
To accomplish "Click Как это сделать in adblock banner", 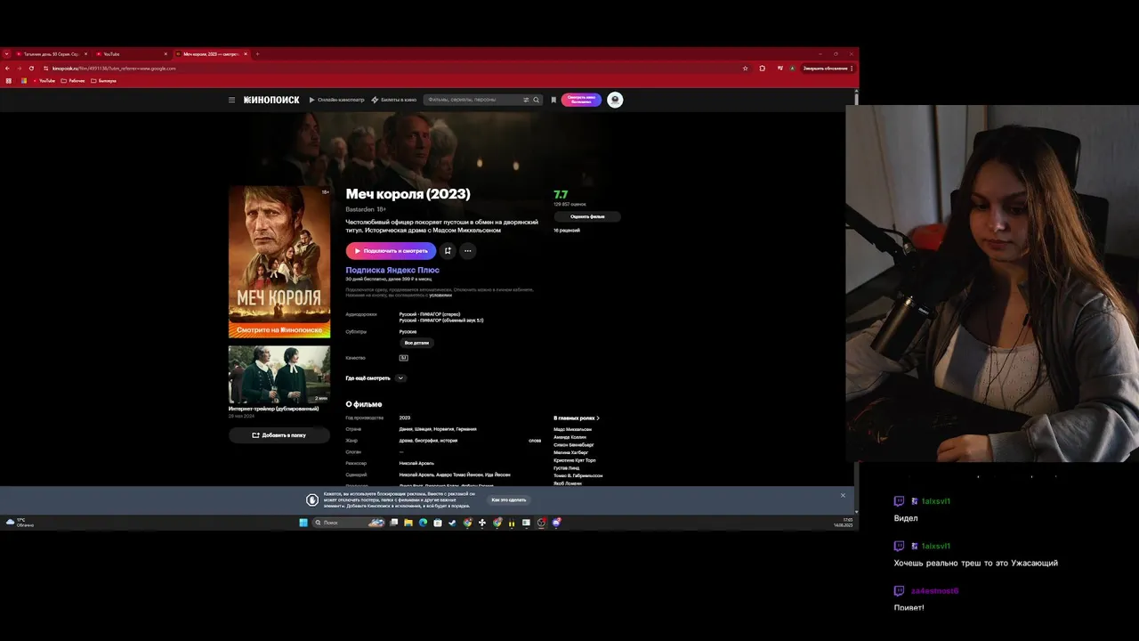I will click(x=509, y=499).
